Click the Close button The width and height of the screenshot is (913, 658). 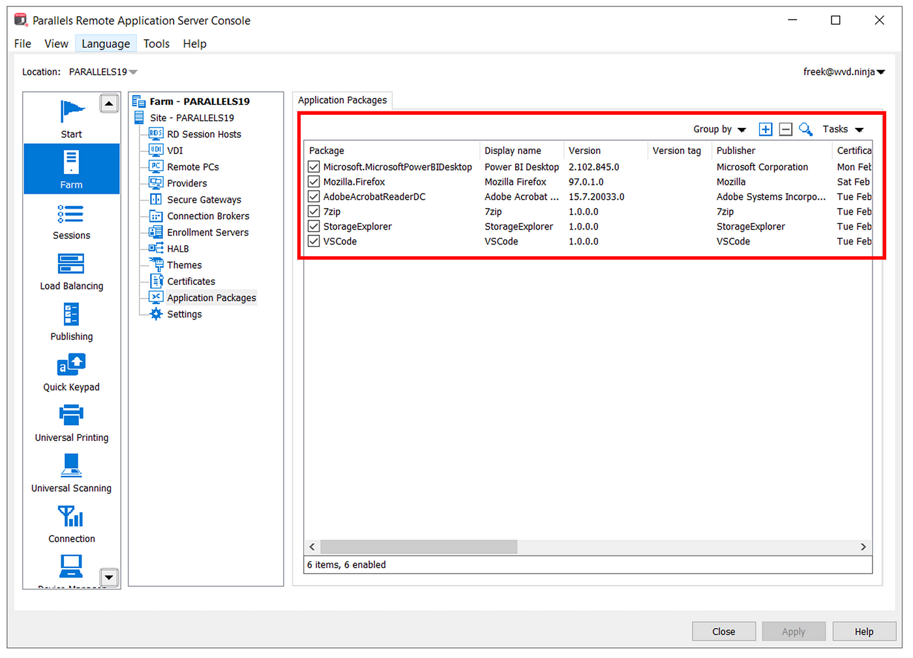724,631
